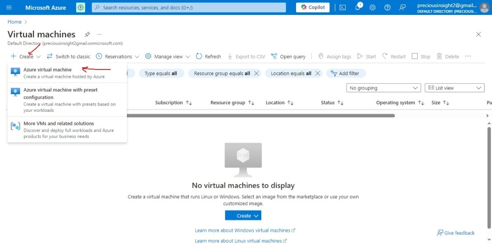Open the toolbar overflow ellipsis

(468, 56)
